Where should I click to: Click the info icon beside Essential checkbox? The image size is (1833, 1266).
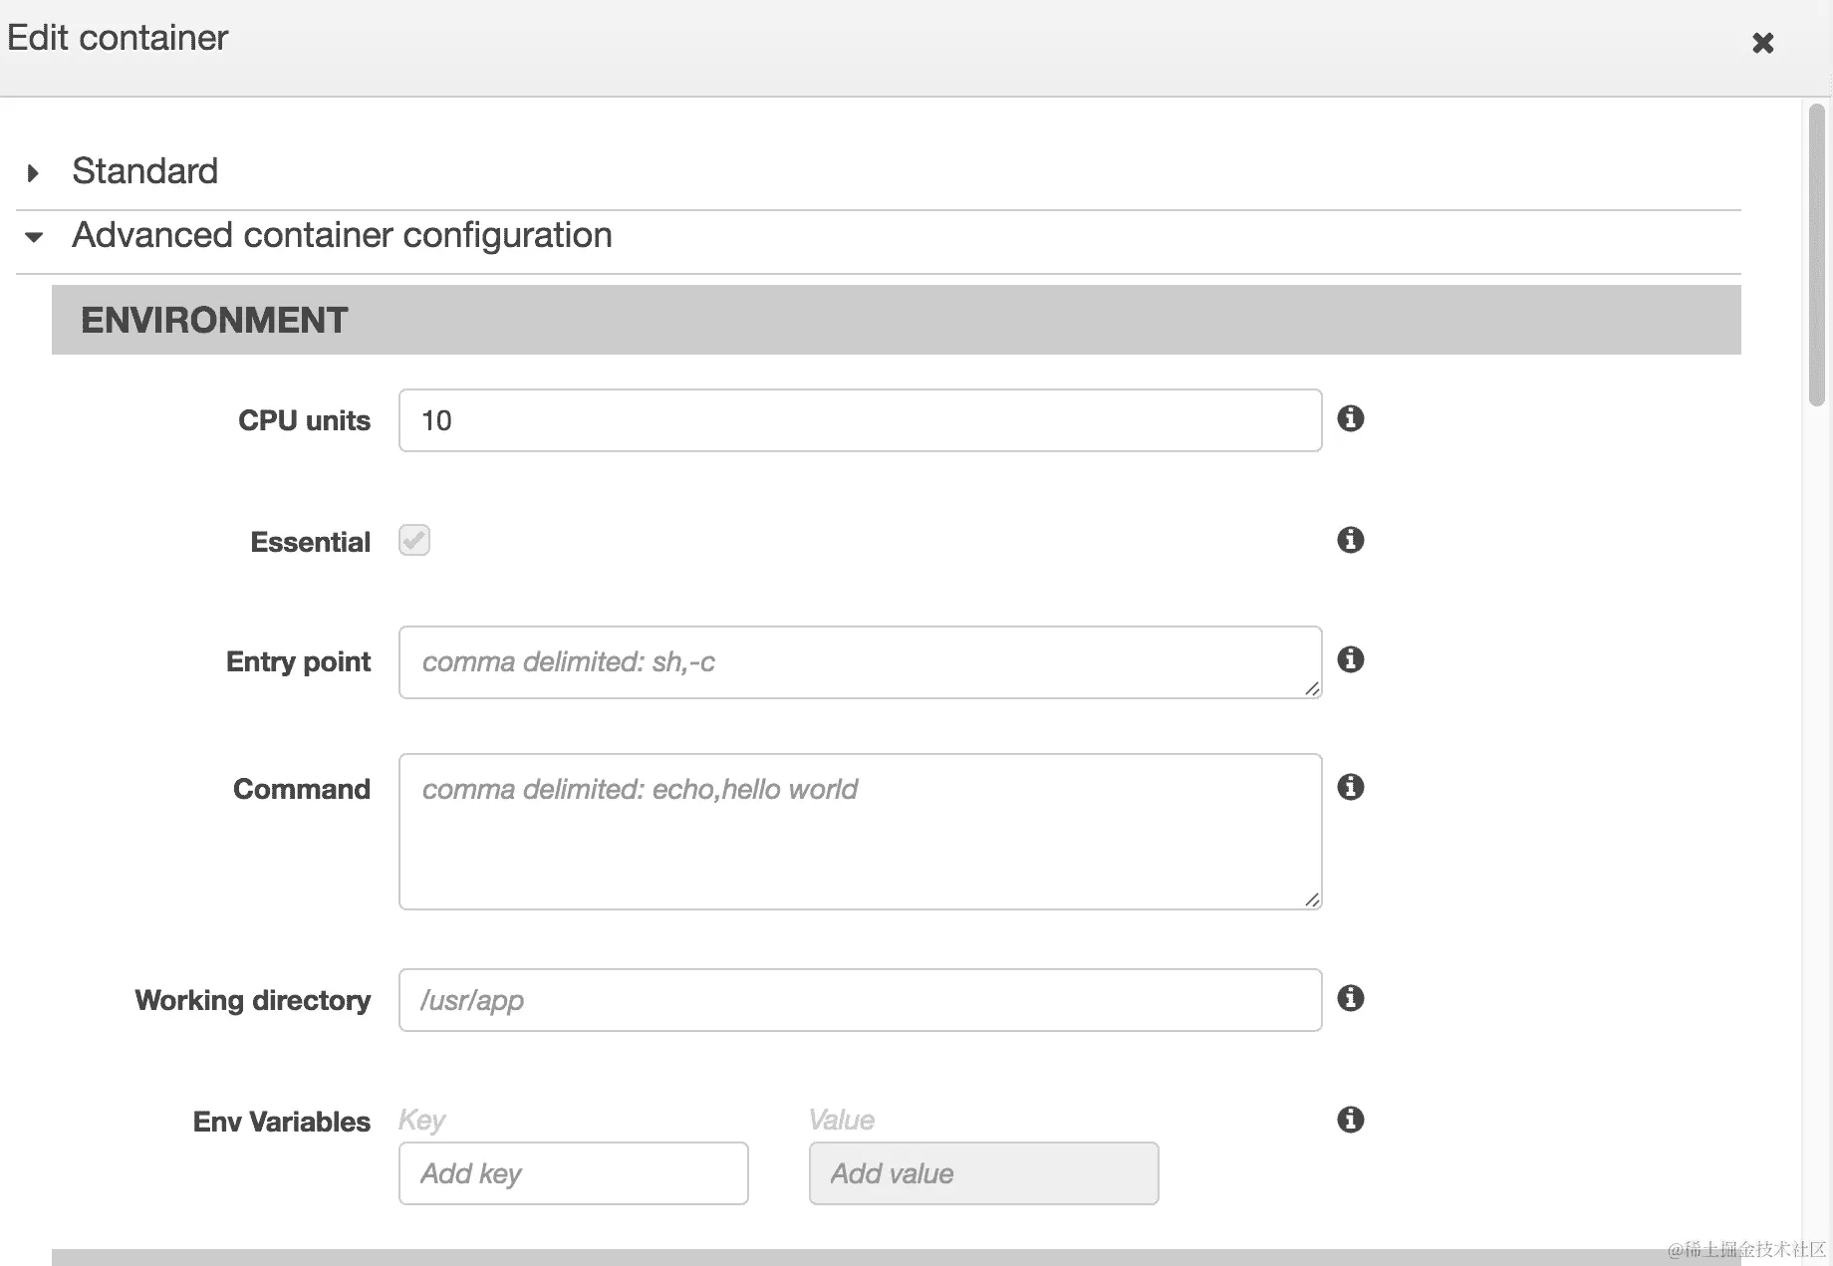[x=1350, y=540]
